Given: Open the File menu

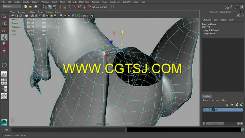Looking at the screenshot, I should pos(3,2).
